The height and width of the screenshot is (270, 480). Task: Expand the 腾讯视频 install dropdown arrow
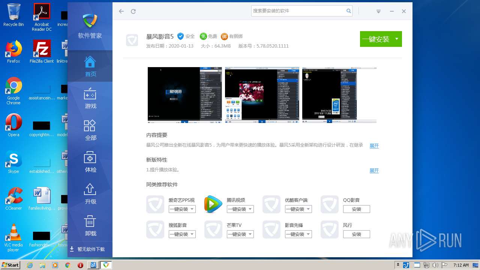[250, 209]
